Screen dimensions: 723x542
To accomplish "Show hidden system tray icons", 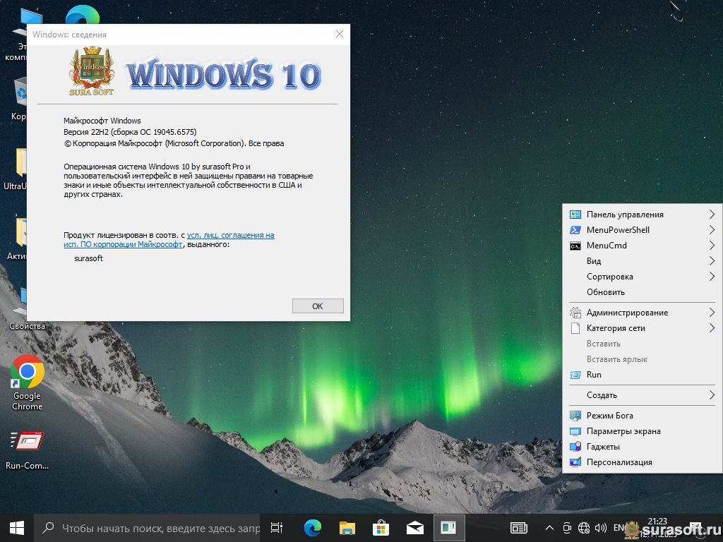I will click(x=549, y=527).
